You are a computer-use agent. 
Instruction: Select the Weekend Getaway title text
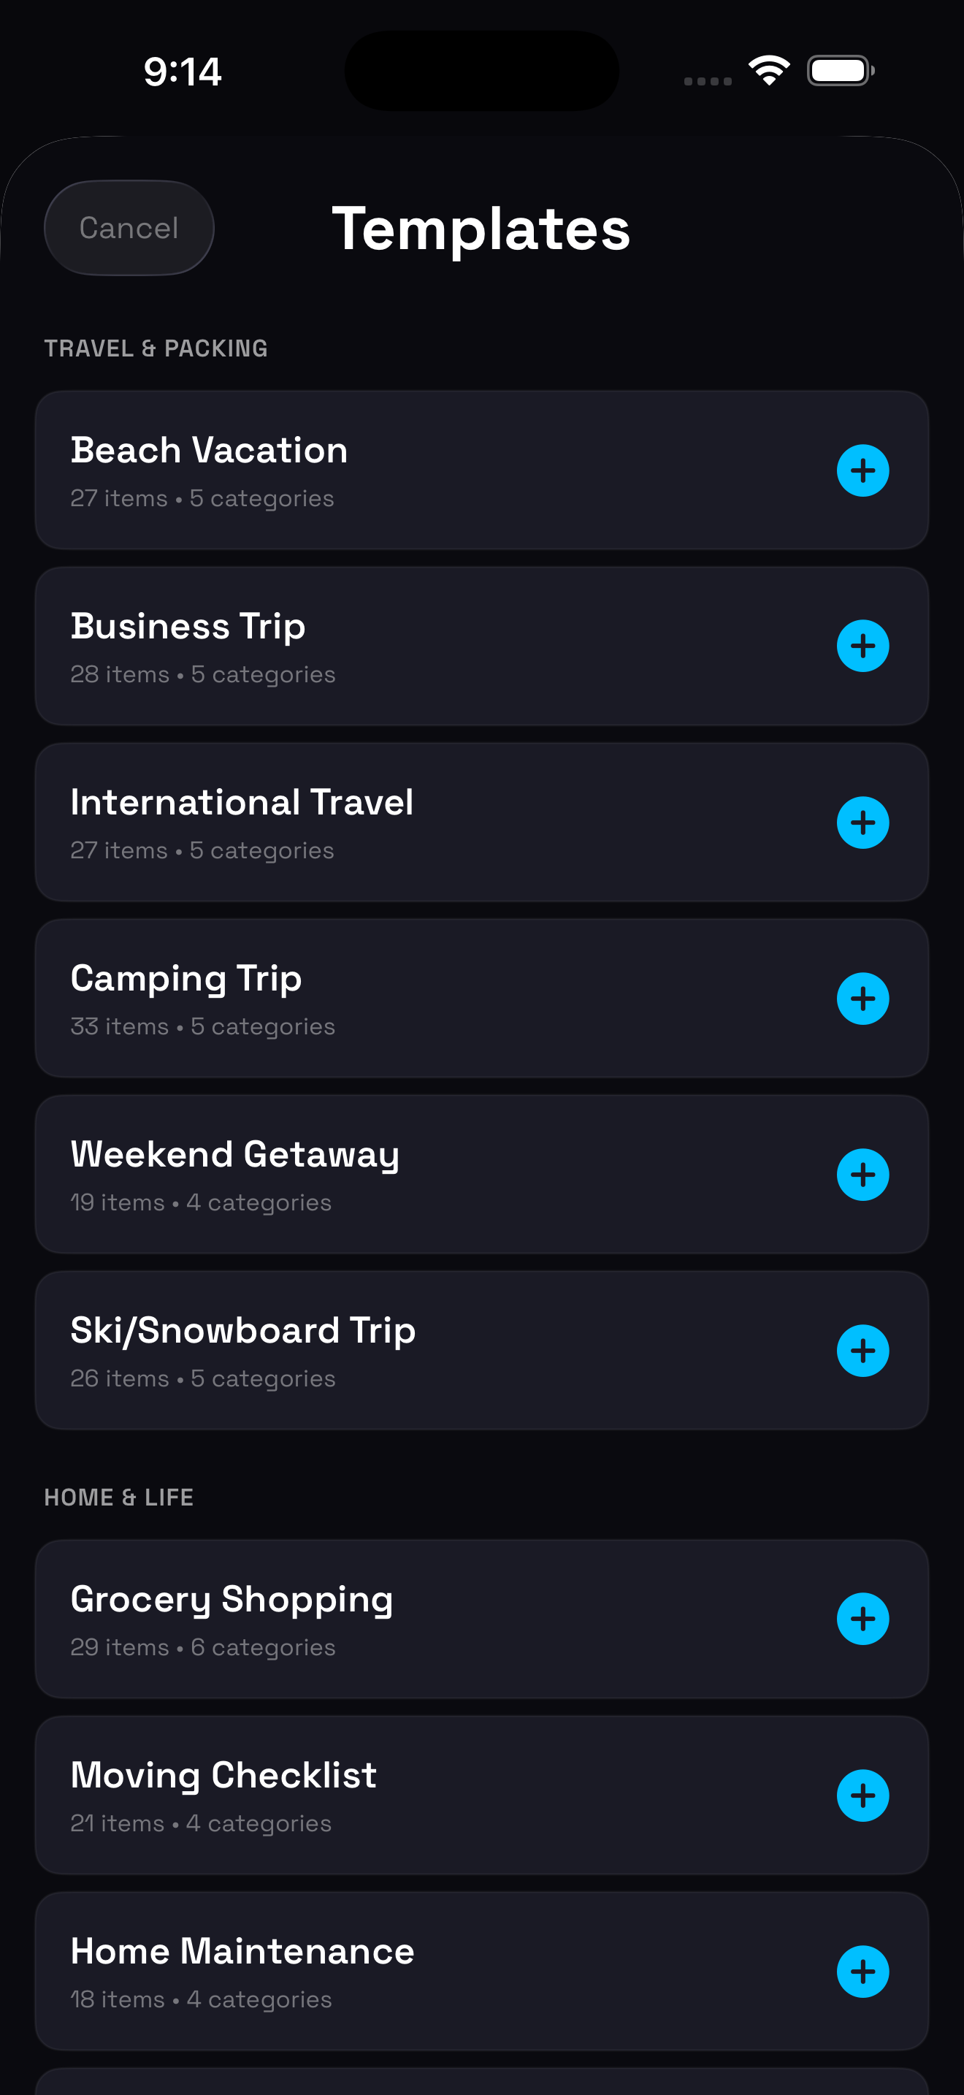(x=235, y=1154)
